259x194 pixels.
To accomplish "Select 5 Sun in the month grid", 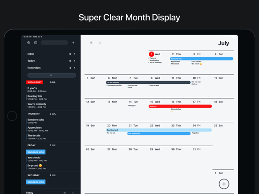I will [x=91, y=78].
